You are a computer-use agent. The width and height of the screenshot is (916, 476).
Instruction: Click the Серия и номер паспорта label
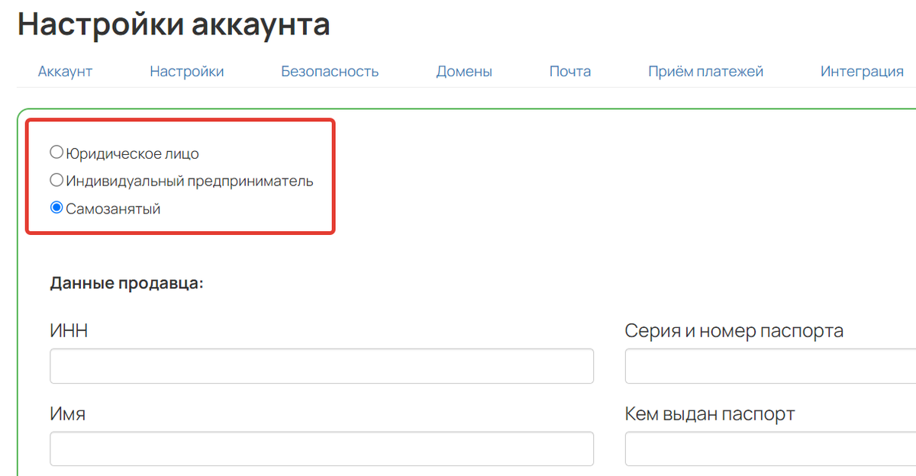[x=734, y=331]
